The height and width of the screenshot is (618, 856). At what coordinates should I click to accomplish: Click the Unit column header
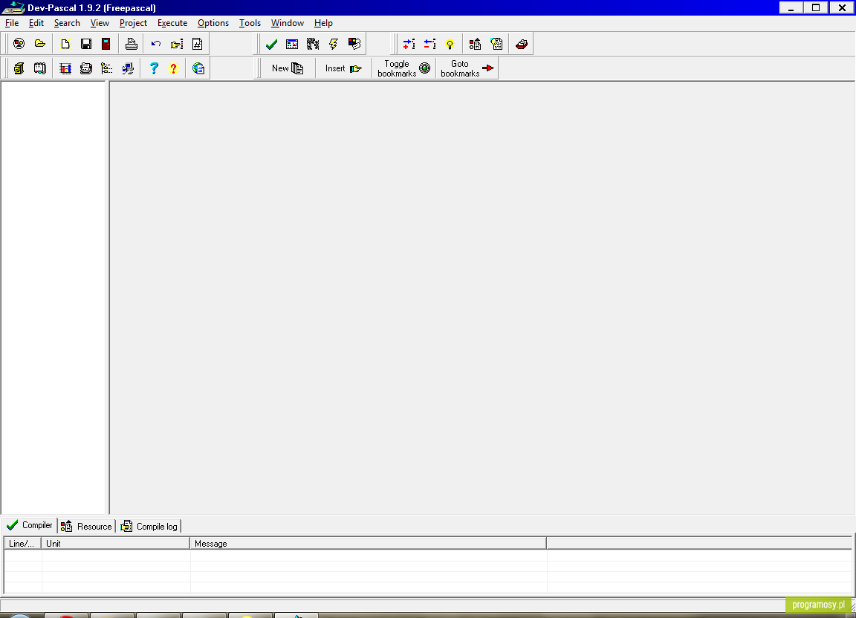(115, 543)
